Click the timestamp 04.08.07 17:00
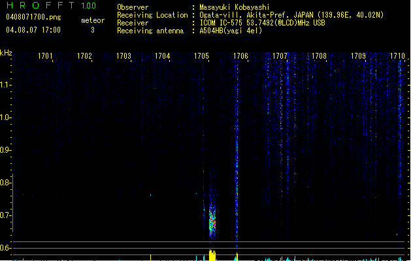Viewport: 411px width, 261px height. [x=33, y=30]
